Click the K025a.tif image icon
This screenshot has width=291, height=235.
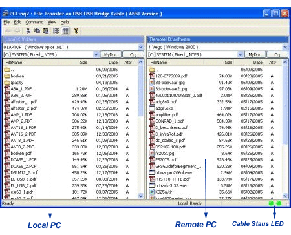pyautogui.click(x=152, y=192)
